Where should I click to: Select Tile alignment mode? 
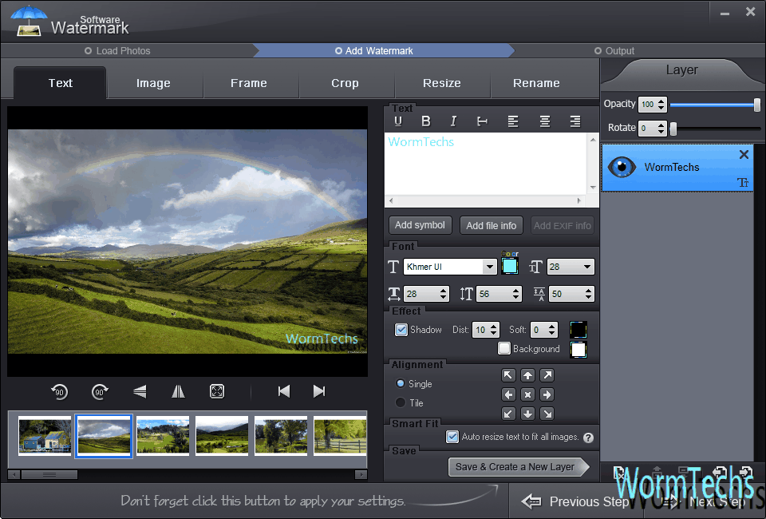[401, 402]
